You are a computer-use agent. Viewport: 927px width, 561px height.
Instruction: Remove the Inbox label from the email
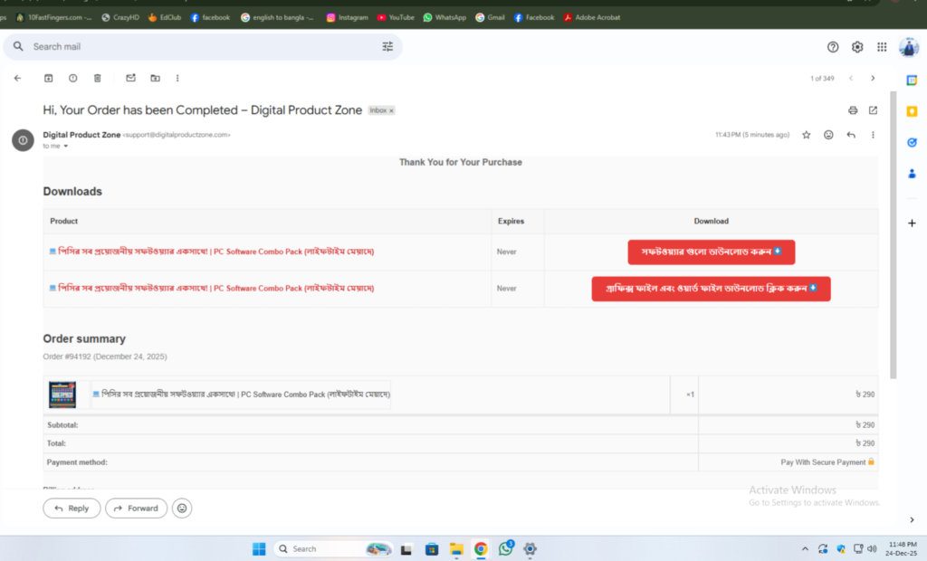391,110
